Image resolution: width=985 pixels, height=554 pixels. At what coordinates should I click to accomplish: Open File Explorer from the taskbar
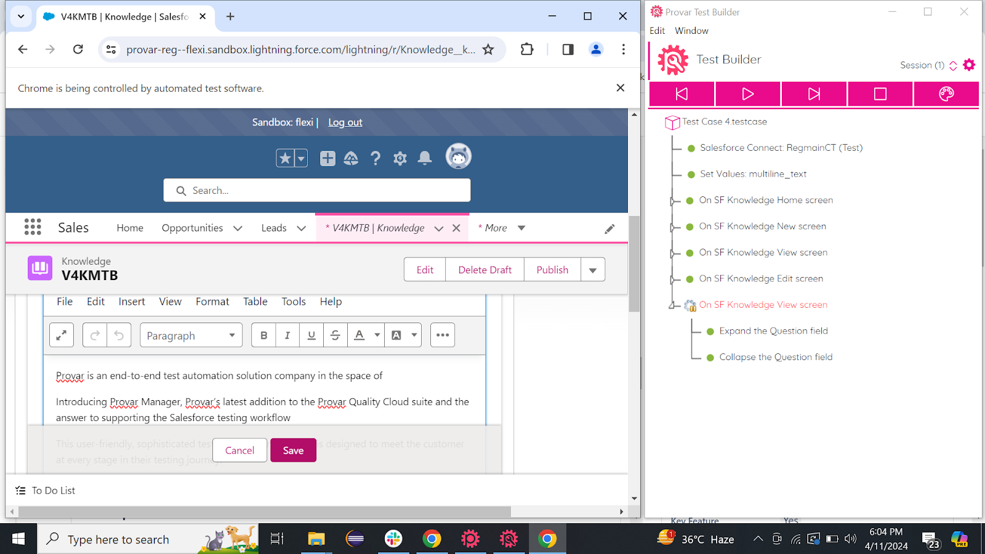tap(316, 539)
